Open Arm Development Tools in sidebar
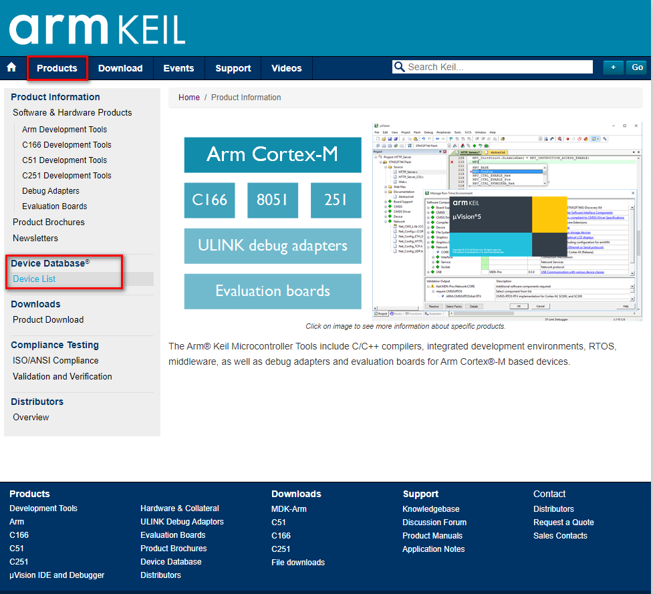The image size is (653, 594). click(x=65, y=130)
